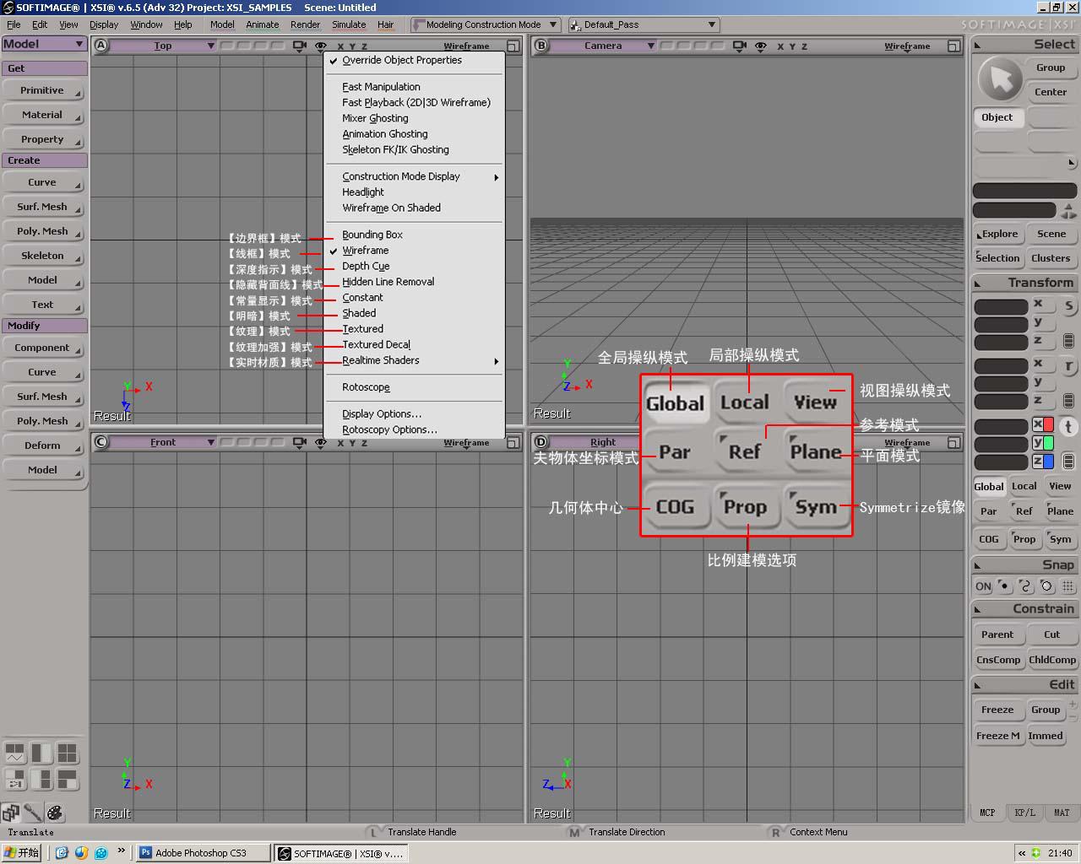Screen dimensions: 1081x864
Task: Toggle Override Object Properties checkbox item
Action: (402, 61)
